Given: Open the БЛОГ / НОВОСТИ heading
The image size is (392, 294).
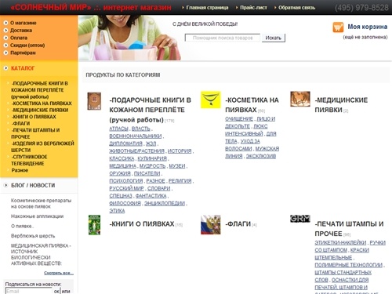Looking at the screenshot, I should (33, 185).
